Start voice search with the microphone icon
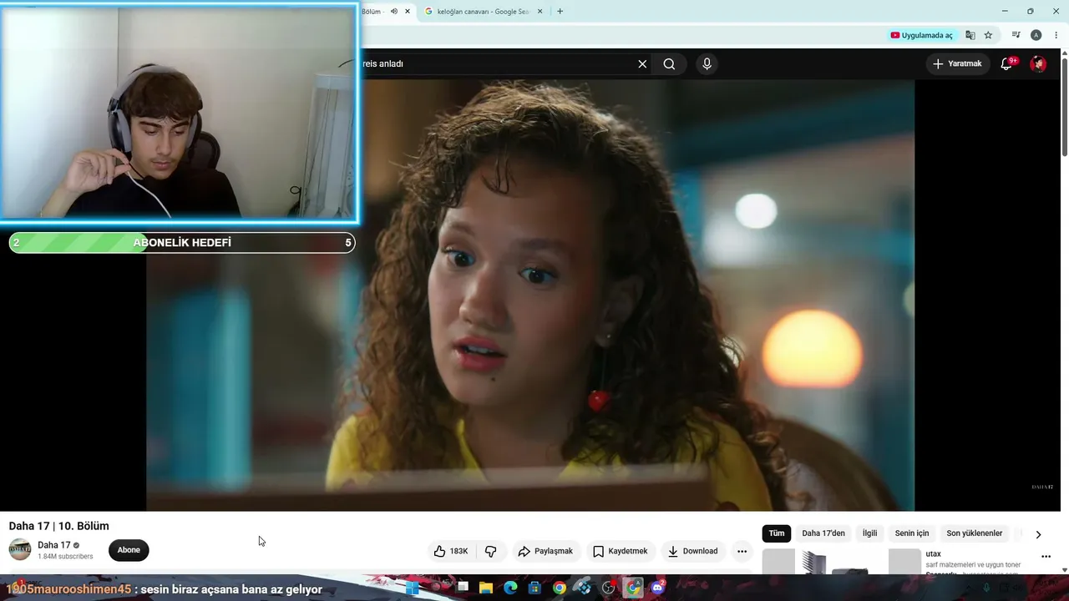 [x=707, y=64]
